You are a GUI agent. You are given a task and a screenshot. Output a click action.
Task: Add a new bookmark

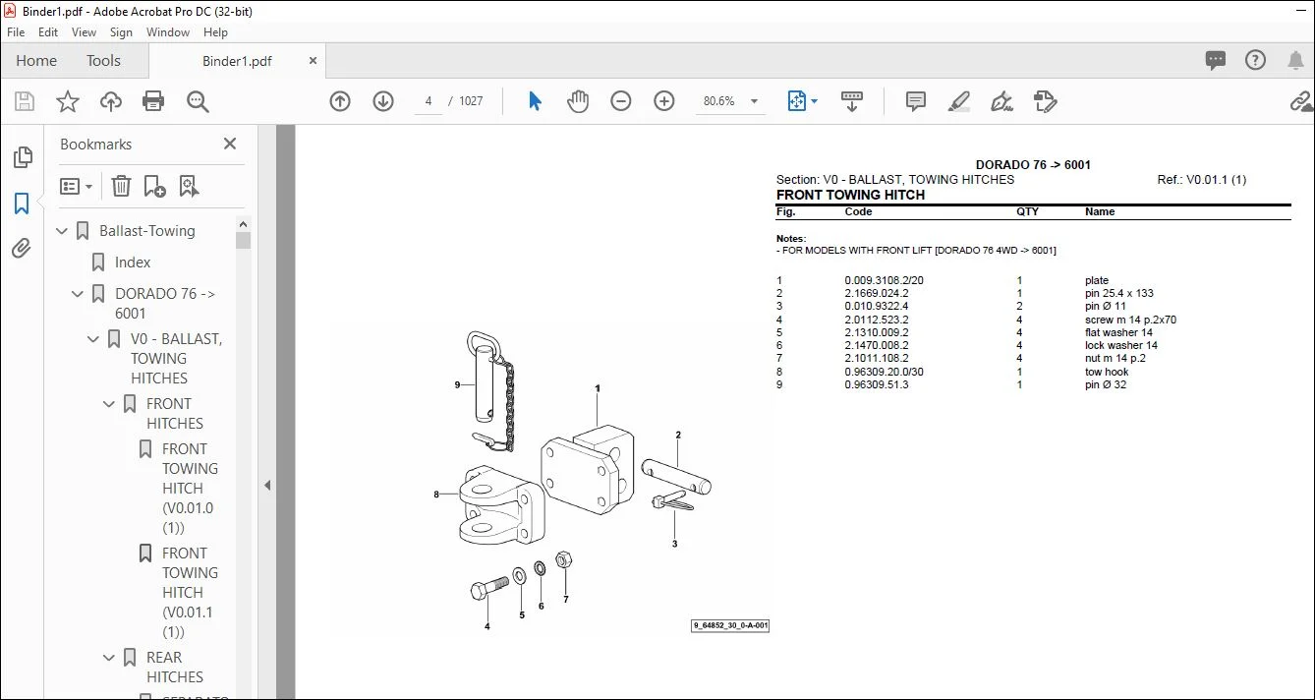point(154,186)
